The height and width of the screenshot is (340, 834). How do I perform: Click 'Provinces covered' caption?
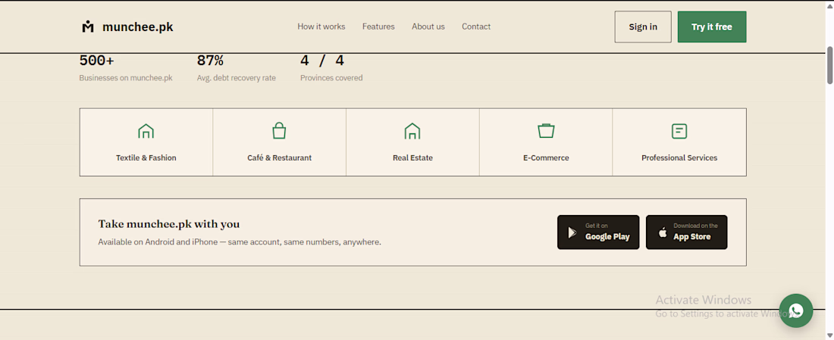[331, 78]
